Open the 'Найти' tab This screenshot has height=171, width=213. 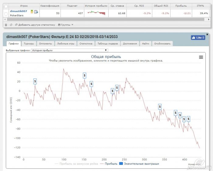(146, 44)
